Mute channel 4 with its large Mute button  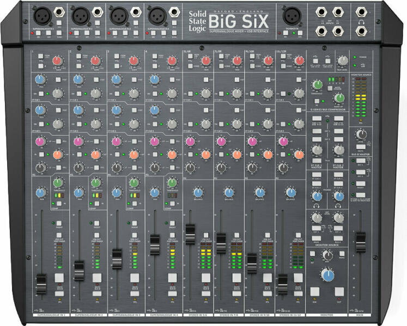[172, 278]
